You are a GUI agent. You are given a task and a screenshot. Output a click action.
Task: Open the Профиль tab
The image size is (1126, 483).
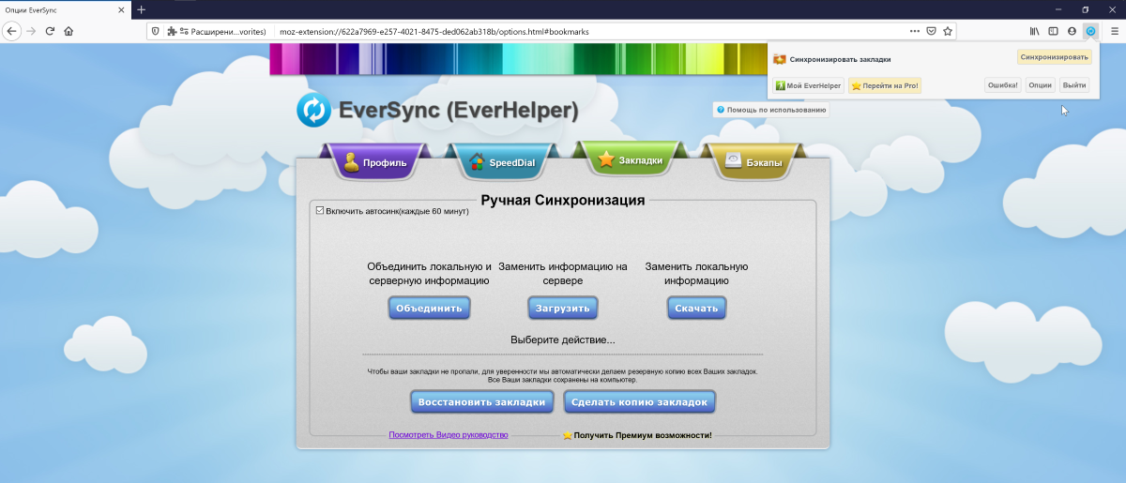[375, 162]
